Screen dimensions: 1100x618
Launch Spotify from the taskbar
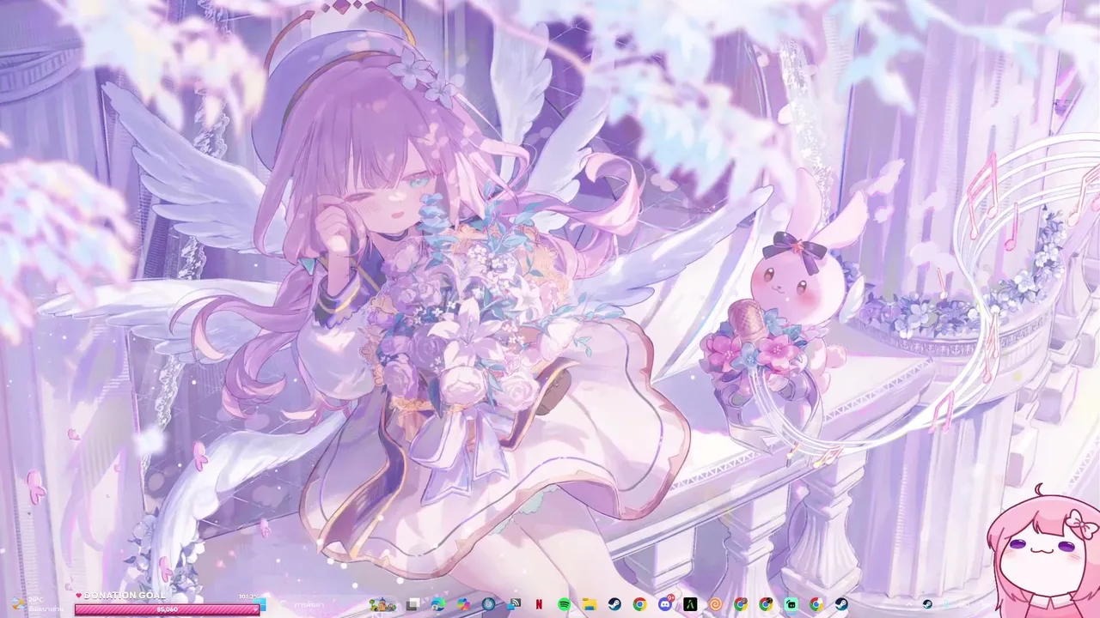coord(565,604)
